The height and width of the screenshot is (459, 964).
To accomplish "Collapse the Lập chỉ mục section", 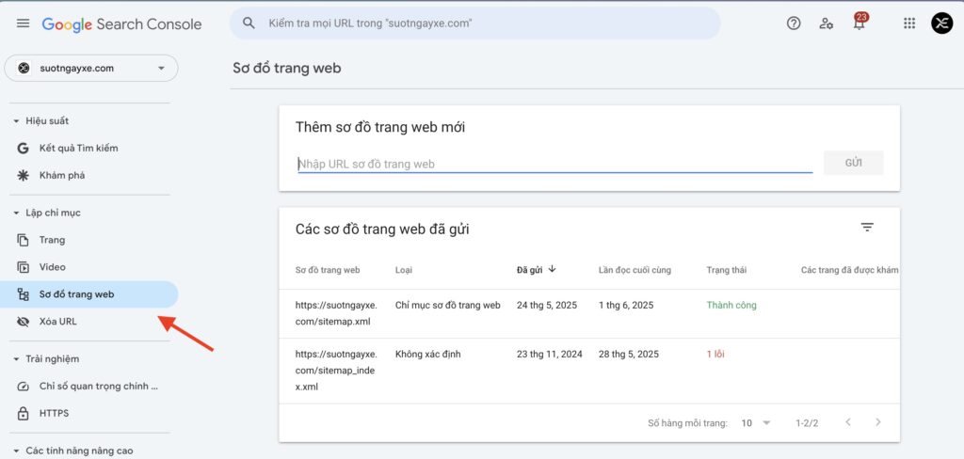I will (x=47, y=213).
